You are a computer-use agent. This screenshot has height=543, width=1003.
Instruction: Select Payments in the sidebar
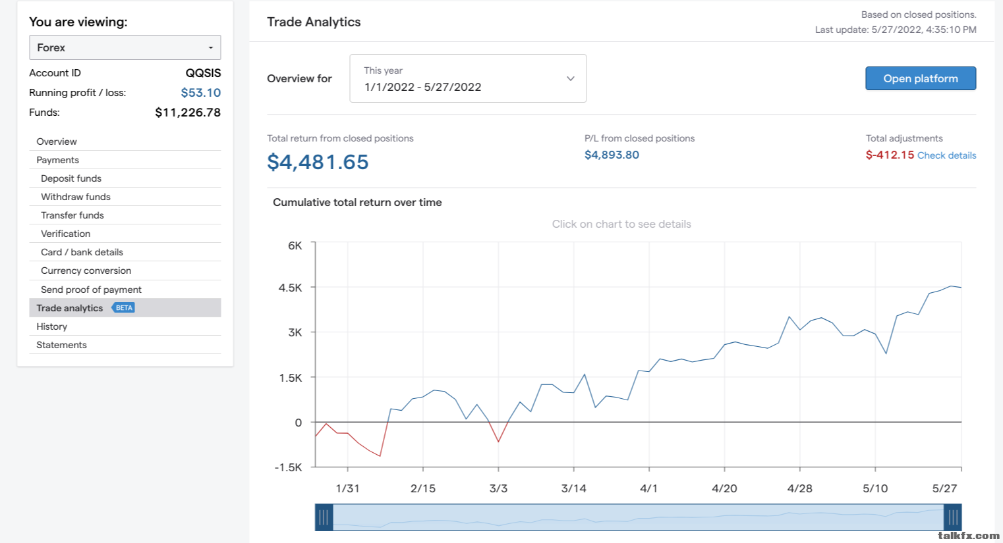tap(125, 160)
